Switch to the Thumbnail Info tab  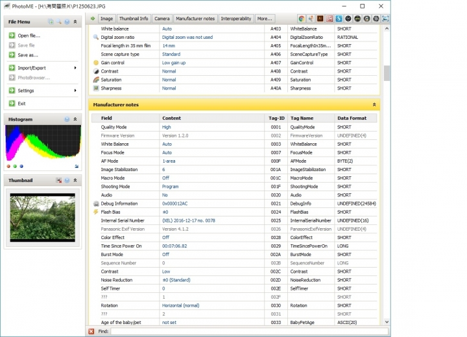pyautogui.click(x=134, y=18)
